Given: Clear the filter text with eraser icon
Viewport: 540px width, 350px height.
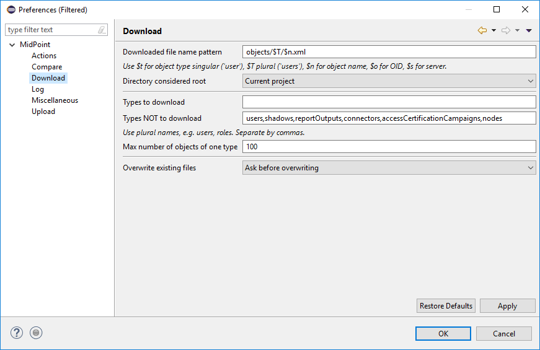Looking at the screenshot, I should 102,30.
